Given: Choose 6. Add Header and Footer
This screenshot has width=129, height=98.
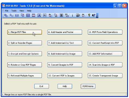Looking at the screenshot, I should pos(65,32).
